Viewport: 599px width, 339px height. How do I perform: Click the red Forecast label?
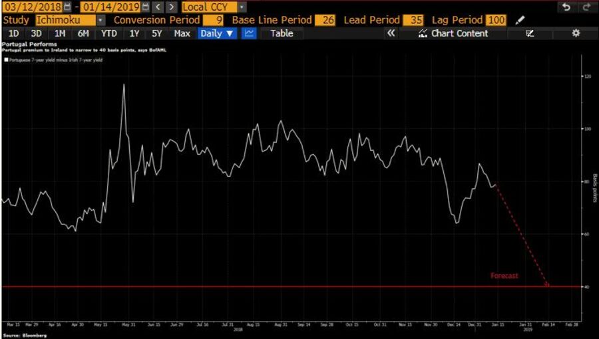(x=504, y=276)
